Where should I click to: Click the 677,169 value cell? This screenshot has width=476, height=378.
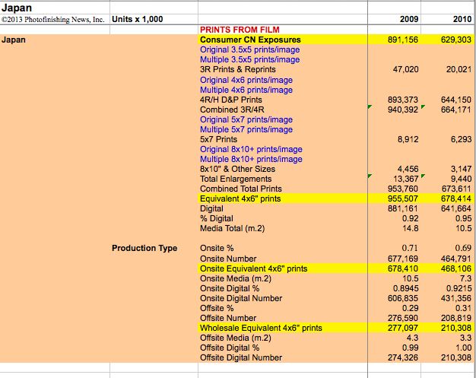click(x=403, y=259)
